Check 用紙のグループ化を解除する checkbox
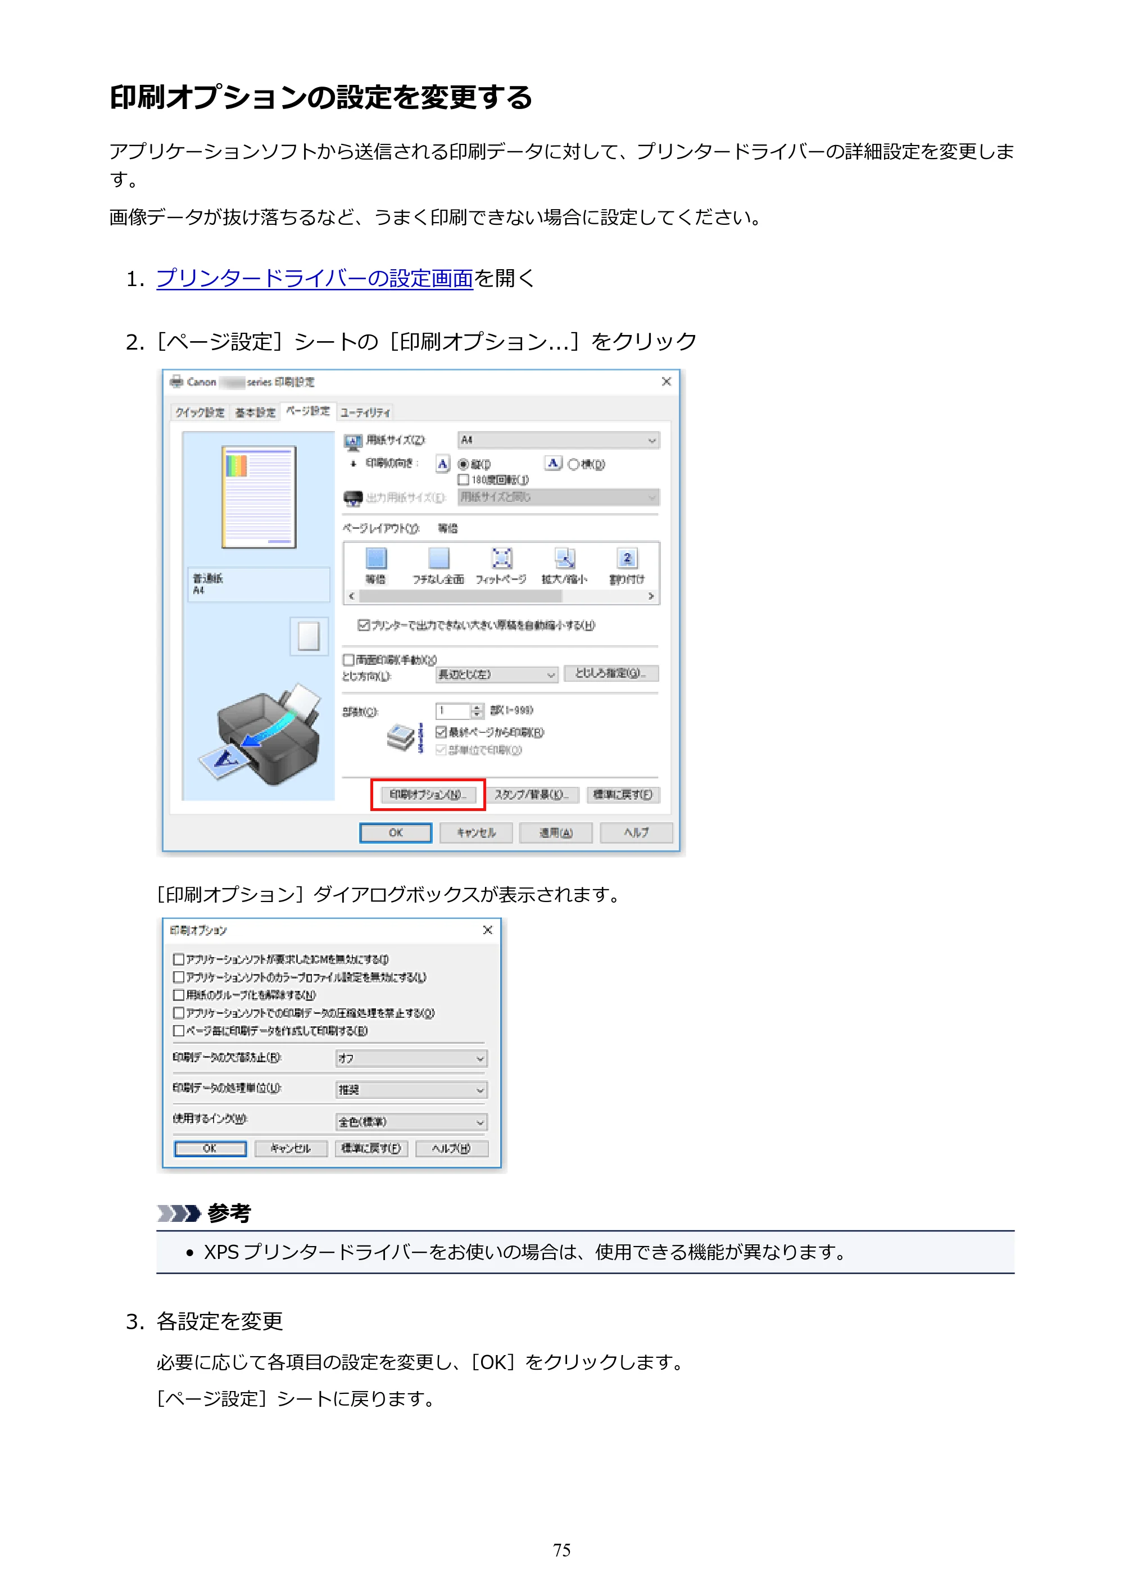The height and width of the screenshot is (1590, 1124). coord(179,995)
